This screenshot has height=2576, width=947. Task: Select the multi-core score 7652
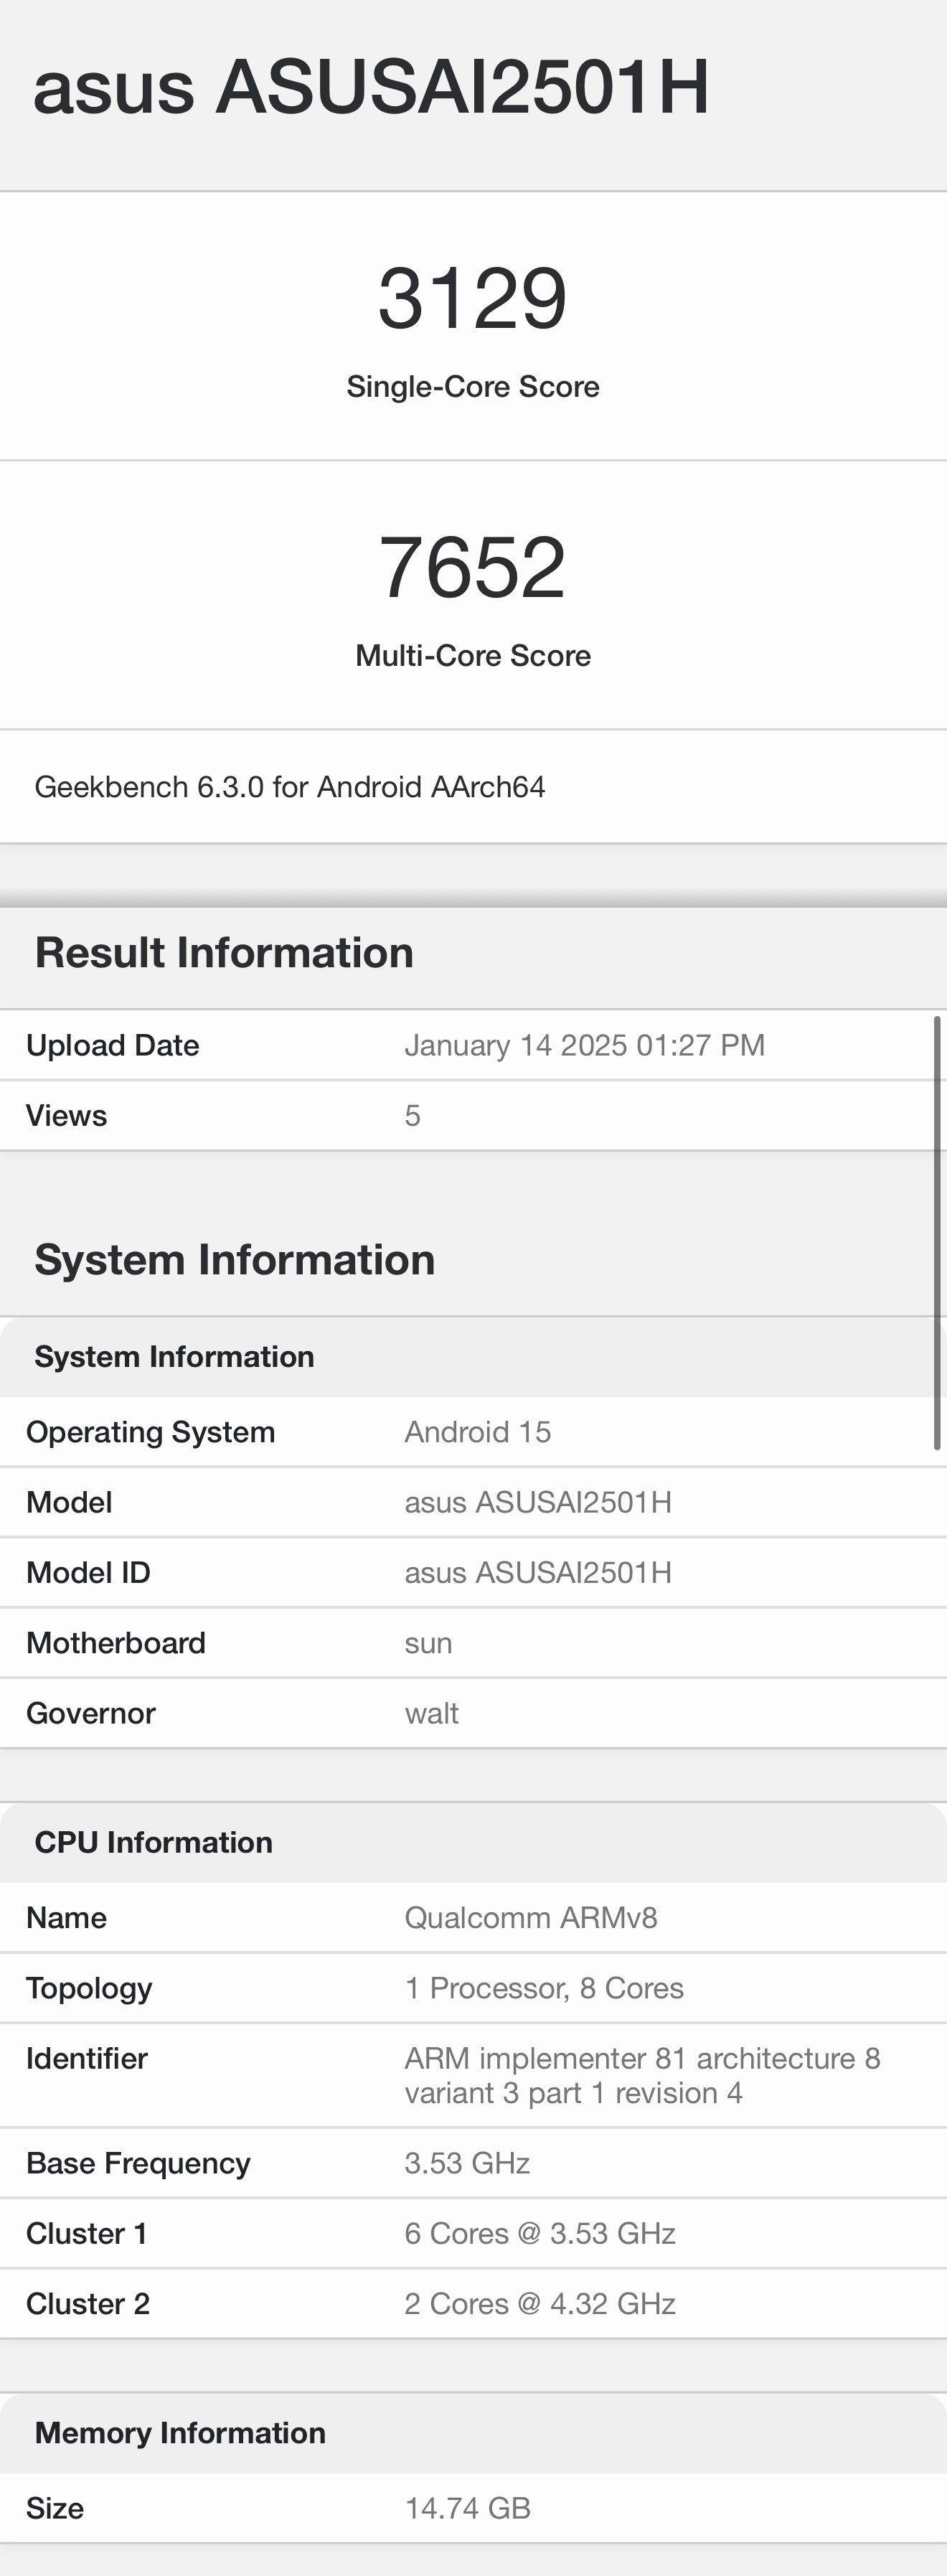coord(473,567)
